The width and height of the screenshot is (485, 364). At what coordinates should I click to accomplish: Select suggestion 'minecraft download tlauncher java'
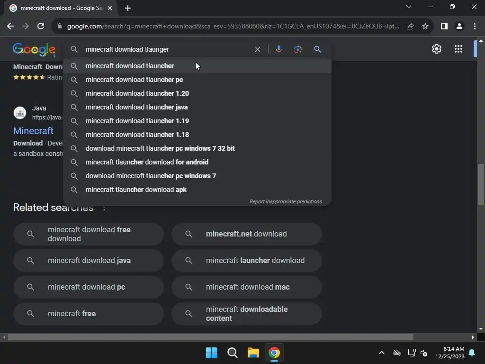point(198,107)
